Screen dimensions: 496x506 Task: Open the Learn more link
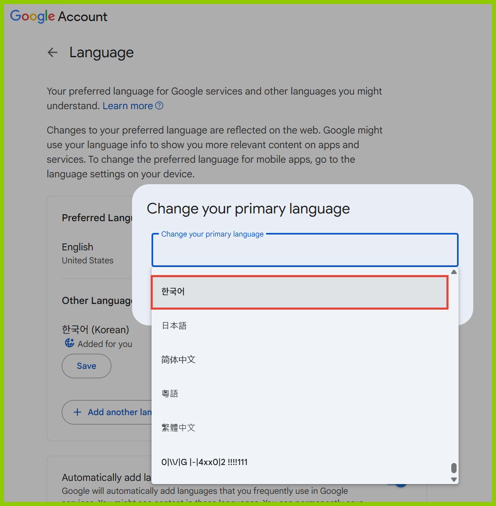(x=128, y=106)
